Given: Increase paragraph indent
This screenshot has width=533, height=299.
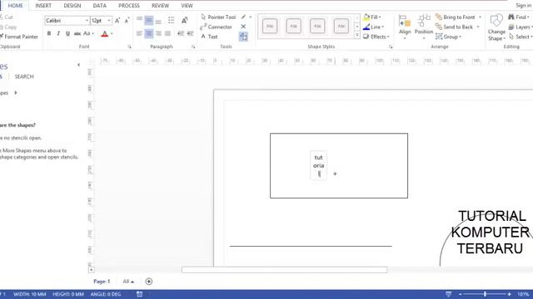Looking at the screenshot, I should pyautogui.click(x=190, y=33).
